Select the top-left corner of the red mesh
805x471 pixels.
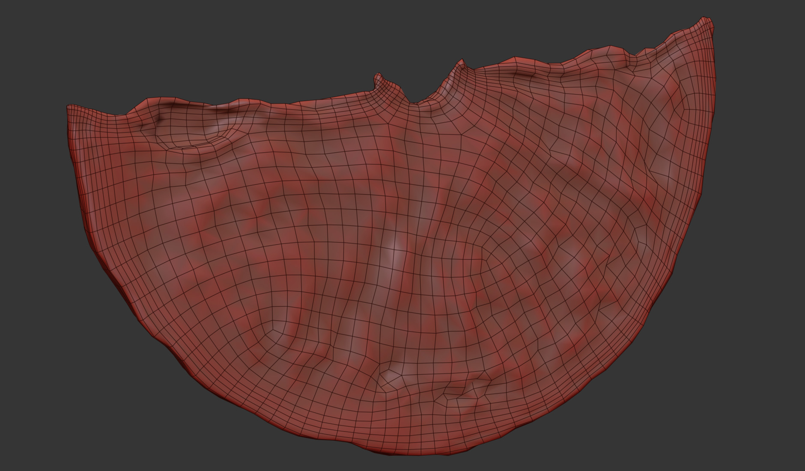point(69,107)
